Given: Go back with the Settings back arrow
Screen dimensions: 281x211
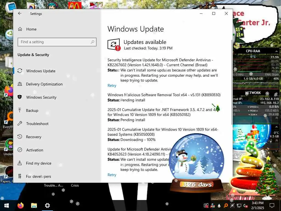Looking at the screenshot, I should [20, 13].
